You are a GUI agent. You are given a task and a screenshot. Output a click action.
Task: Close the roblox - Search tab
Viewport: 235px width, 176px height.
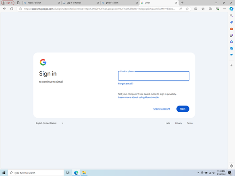[59, 3]
